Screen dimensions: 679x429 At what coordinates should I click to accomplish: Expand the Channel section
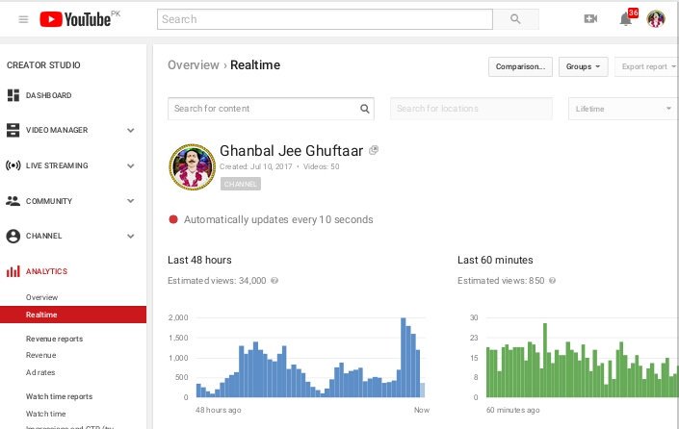[130, 236]
